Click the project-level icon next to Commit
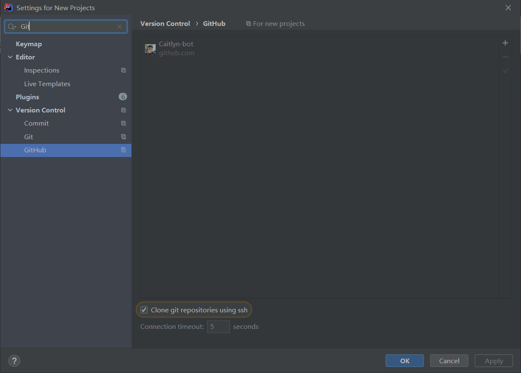Image resolution: width=521 pixels, height=373 pixels. [x=123, y=123]
